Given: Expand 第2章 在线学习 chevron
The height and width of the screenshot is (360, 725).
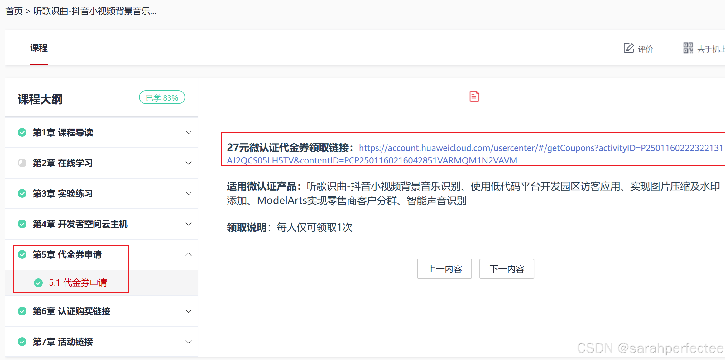Looking at the screenshot, I should (188, 163).
